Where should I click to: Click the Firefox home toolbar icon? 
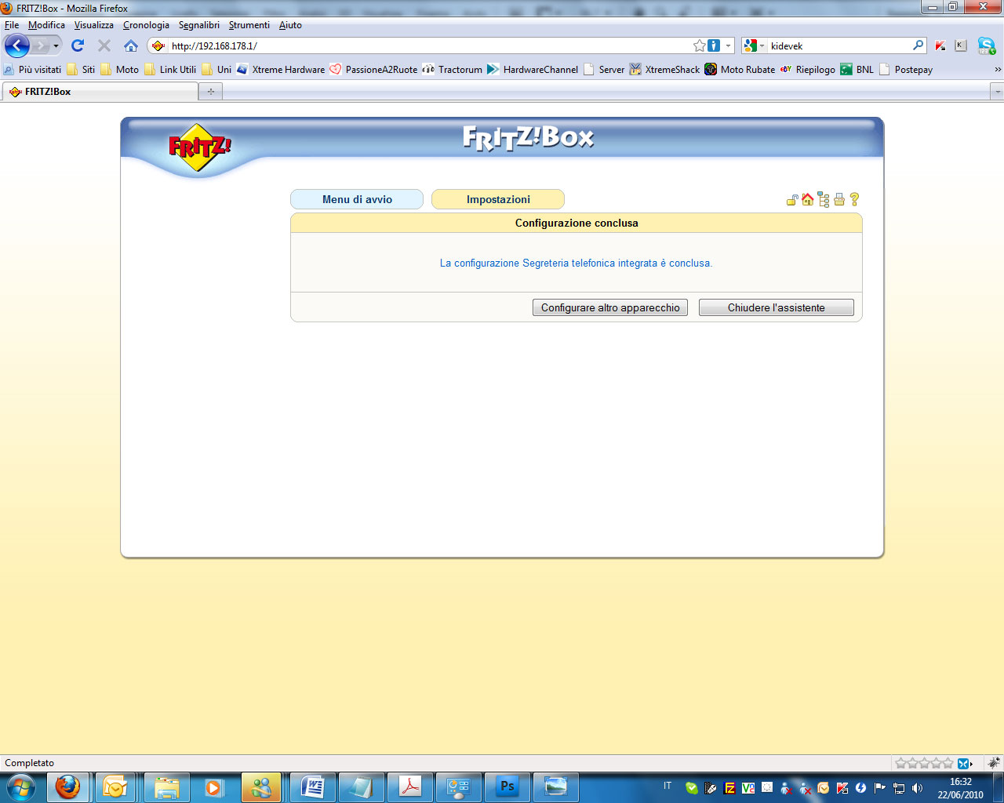click(131, 45)
